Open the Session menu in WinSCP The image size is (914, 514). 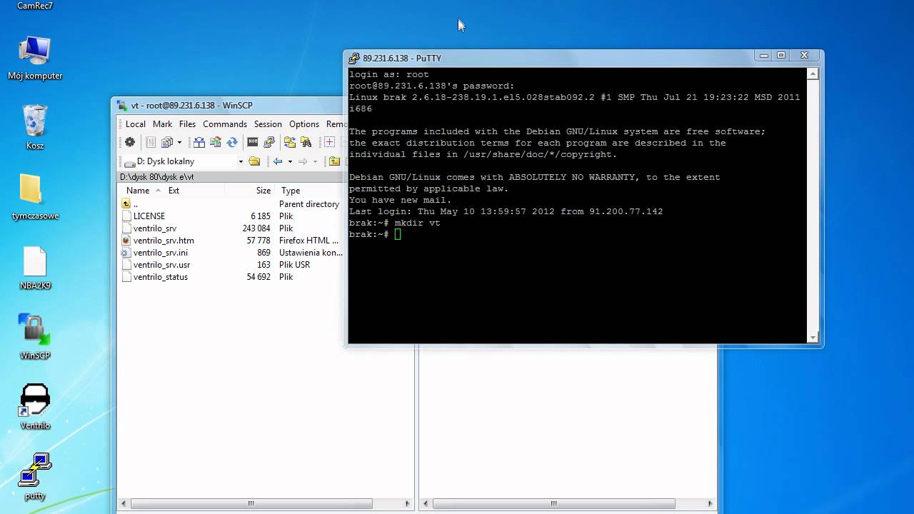[268, 124]
